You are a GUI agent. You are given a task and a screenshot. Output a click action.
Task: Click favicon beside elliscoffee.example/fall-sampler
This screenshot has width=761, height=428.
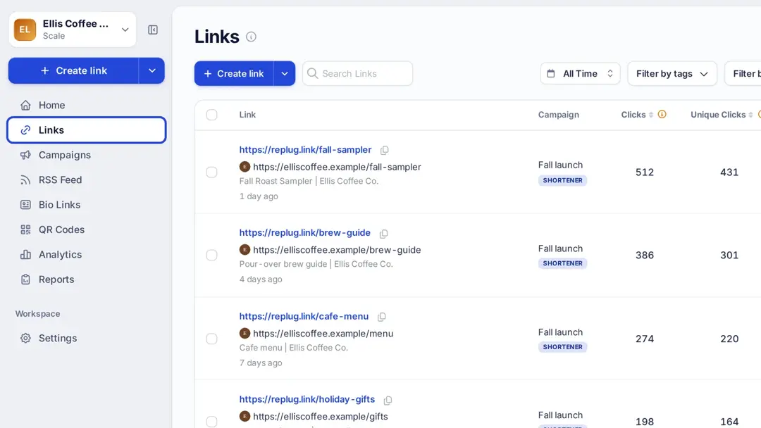pos(245,167)
